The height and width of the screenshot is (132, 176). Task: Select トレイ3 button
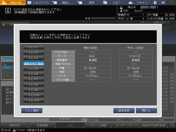tap(34, 58)
